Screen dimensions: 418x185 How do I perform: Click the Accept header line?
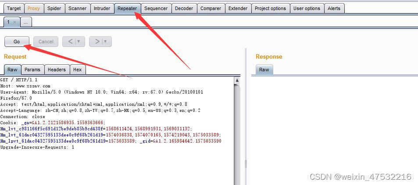click(x=94, y=104)
